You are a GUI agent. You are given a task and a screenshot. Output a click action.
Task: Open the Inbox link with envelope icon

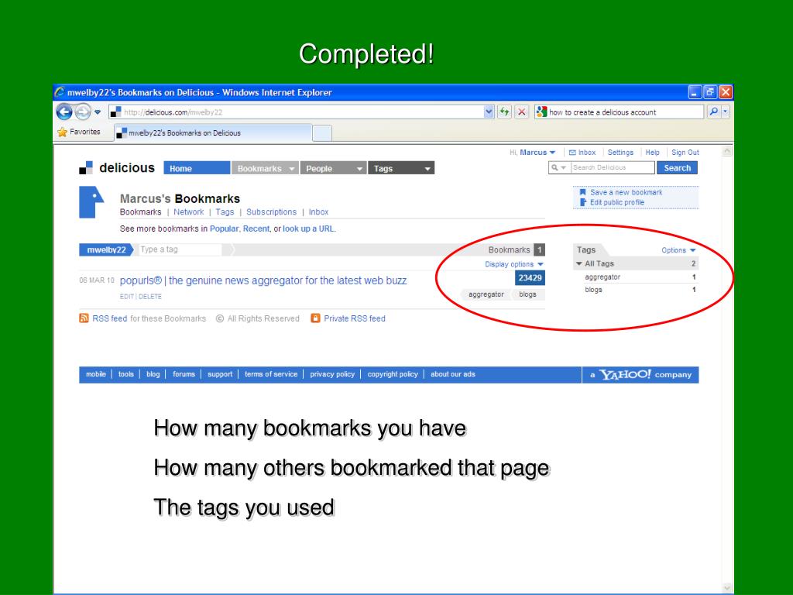(x=582, y=153)
